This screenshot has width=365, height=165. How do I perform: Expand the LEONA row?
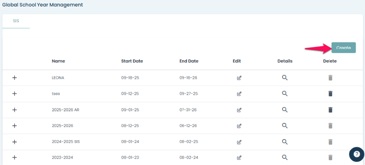[x=15, y=78]
